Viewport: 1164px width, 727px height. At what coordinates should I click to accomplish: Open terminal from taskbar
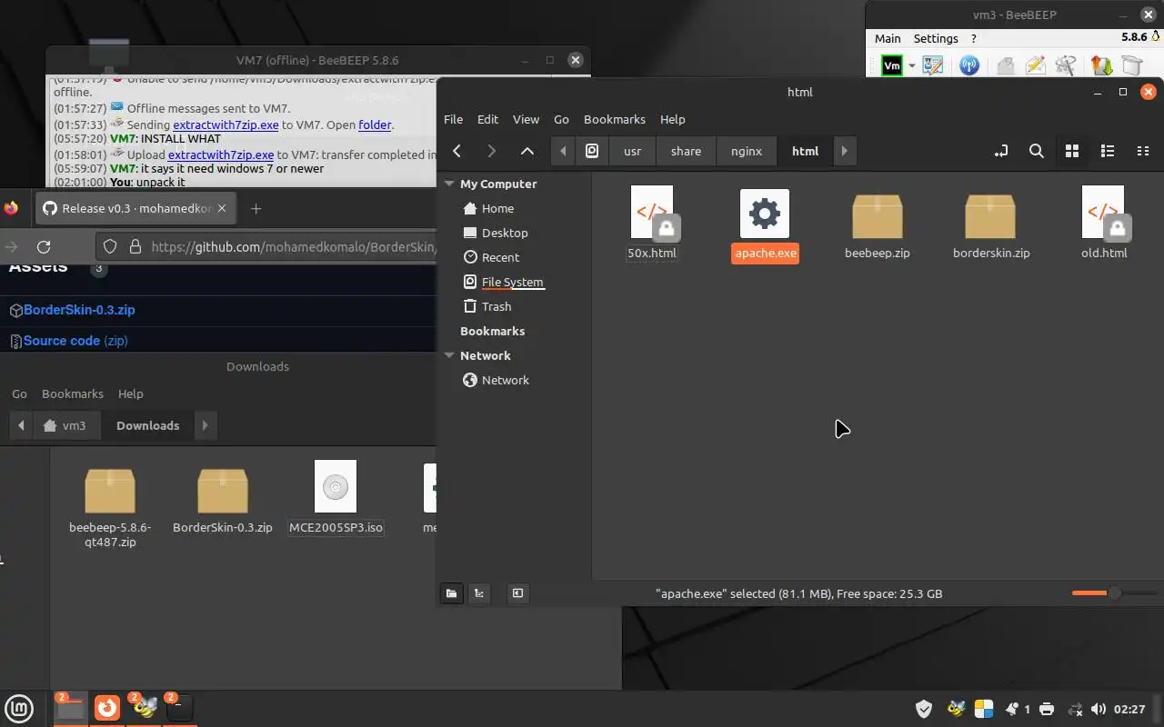(180, 707)
